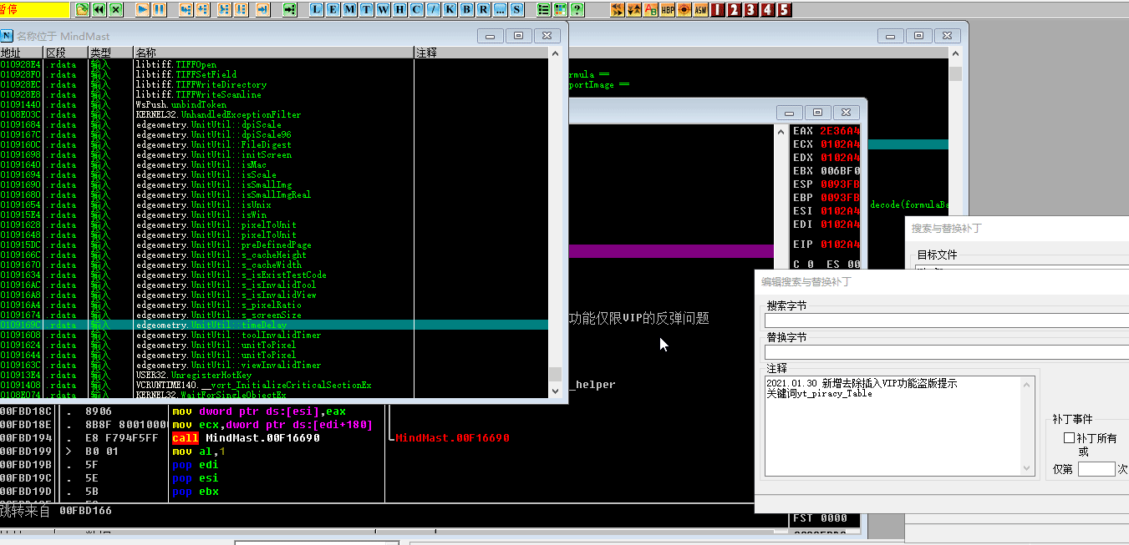Open Patches window with slash button

click(x=434, y=10)
